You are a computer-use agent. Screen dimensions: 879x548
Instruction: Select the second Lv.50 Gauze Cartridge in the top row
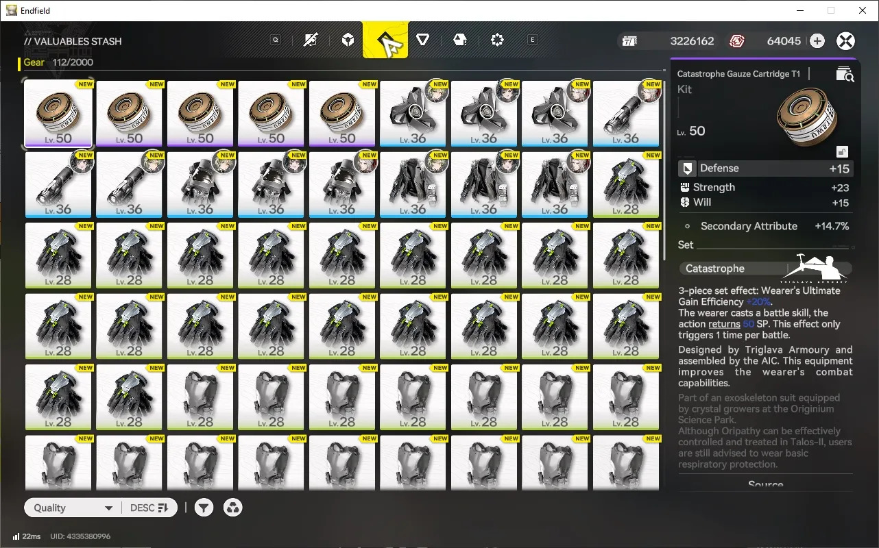[x=130, y=114]
